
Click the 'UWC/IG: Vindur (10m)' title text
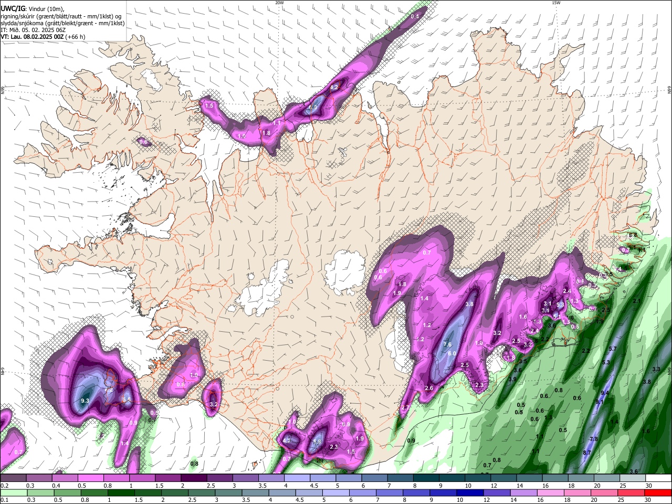point(32,9)
